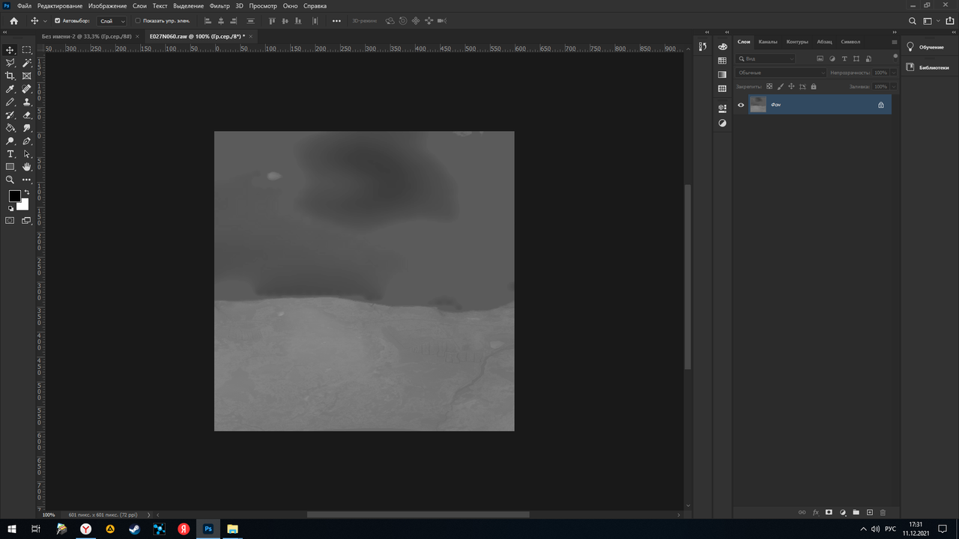Open the Обучение panel

tap(931, 47)
